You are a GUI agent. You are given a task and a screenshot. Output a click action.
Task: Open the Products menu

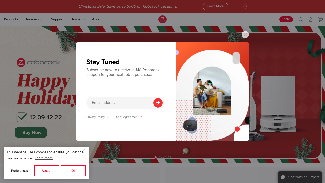pyautogui.click(x=11, y=19)
